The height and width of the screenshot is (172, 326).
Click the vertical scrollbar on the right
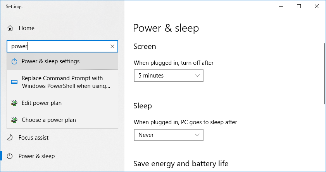click(324, 73)
